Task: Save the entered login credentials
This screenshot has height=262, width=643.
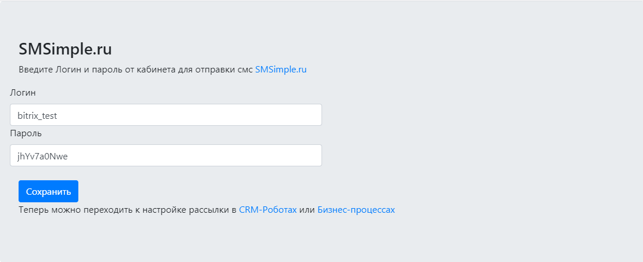Action: click(x=48, y=191)
